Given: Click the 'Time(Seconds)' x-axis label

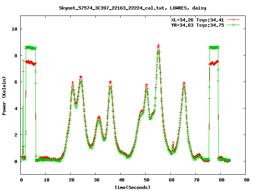Looking at the screenshot, I should pyautogui.click(x=133, y=187).
